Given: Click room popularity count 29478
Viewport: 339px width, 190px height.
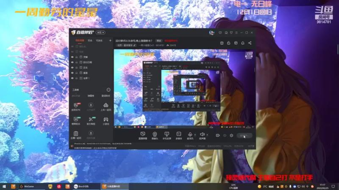Looking at the screenshot, I should tap(171, 46).
